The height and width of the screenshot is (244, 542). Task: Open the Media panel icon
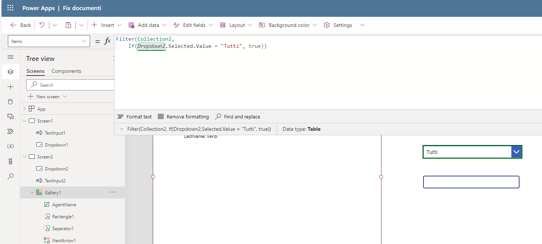(x=10, y=116)
